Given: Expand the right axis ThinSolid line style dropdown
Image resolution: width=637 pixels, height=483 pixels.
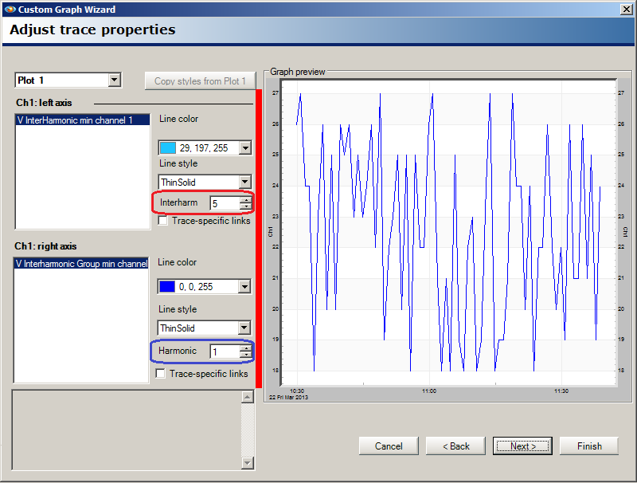Looking at the screenshot, I should (x=244, y=328).
